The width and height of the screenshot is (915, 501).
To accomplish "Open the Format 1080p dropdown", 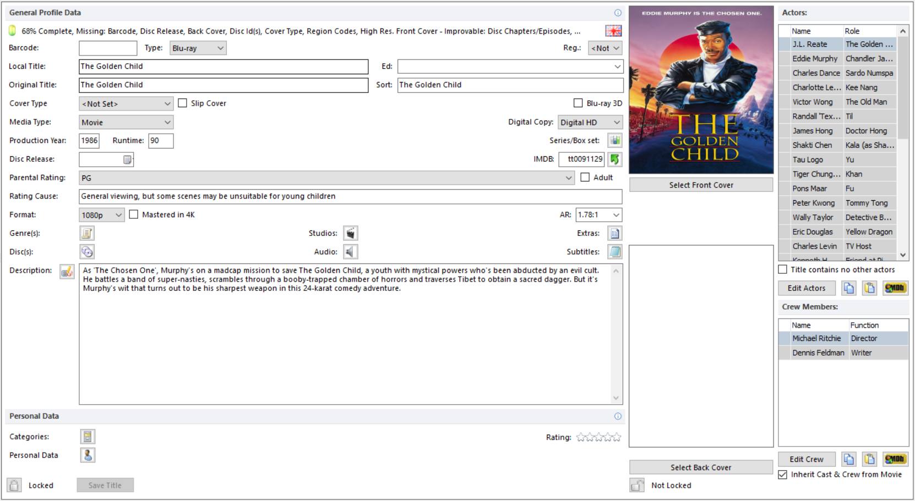I will tap(102, 215).
